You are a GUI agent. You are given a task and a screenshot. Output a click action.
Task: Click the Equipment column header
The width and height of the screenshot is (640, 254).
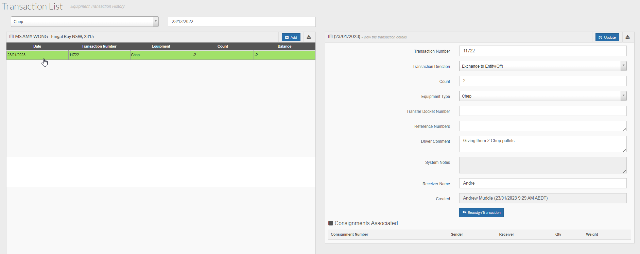point(161,46)
